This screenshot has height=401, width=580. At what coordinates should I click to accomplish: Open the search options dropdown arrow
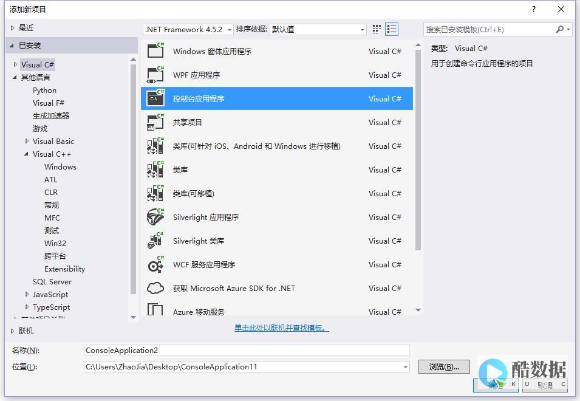coord(568,29)
